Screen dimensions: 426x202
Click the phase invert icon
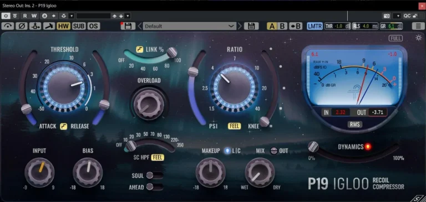click(x=21, y=26)
